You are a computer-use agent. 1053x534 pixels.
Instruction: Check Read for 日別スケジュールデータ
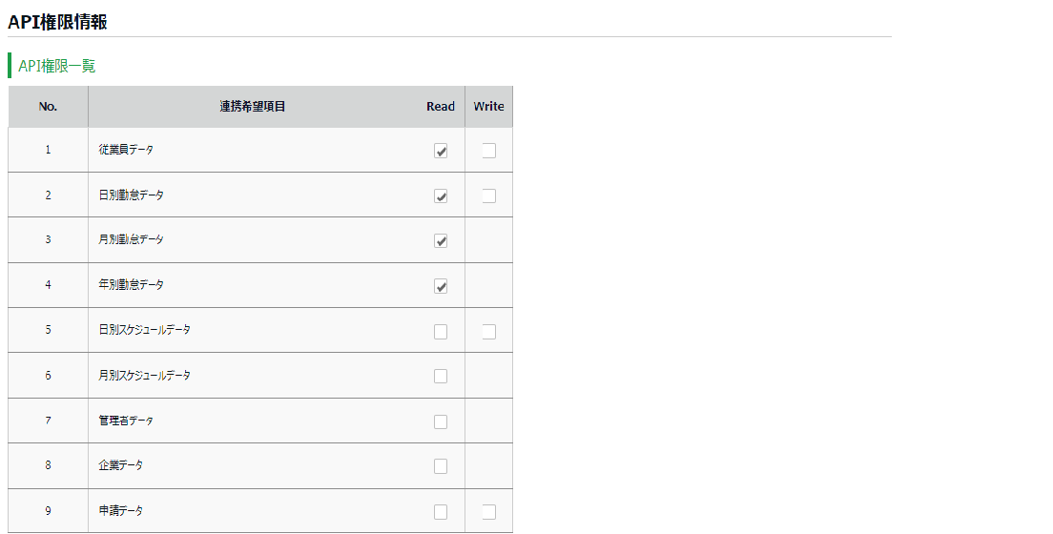[x=441, y=331]
